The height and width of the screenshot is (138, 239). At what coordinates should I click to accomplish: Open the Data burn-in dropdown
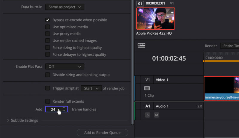[x=65, y=7]
